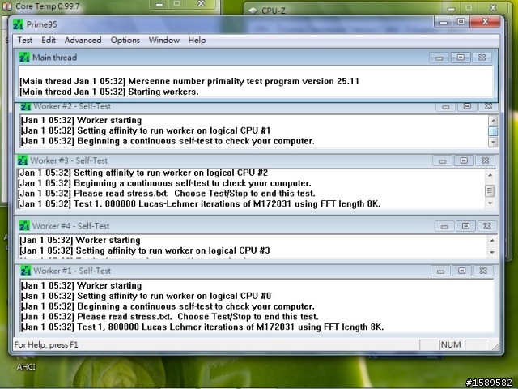Click Worker #2 scrollbar down arrow
The image size is (518, 389).
493,143
